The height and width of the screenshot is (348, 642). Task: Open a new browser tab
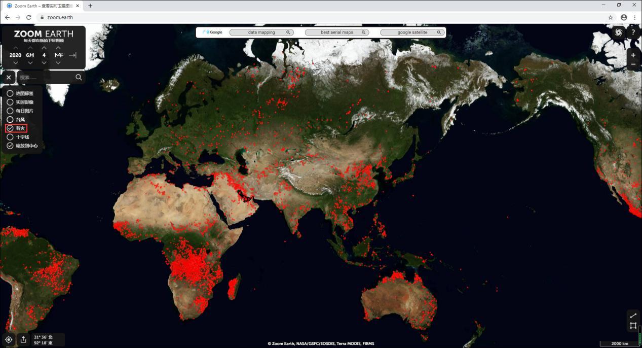[90, 6]
